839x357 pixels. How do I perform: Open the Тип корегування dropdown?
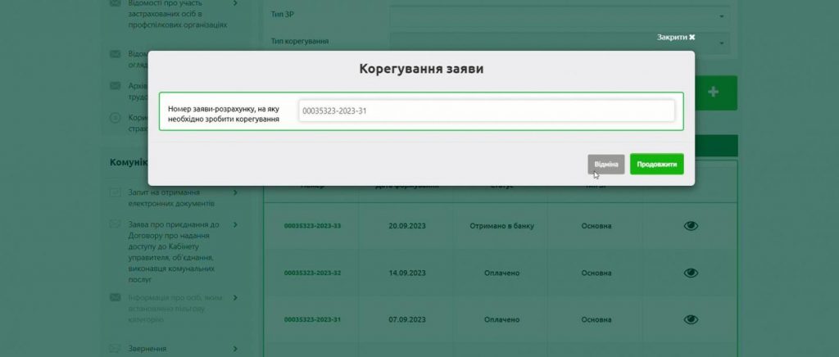coord(559,41)
